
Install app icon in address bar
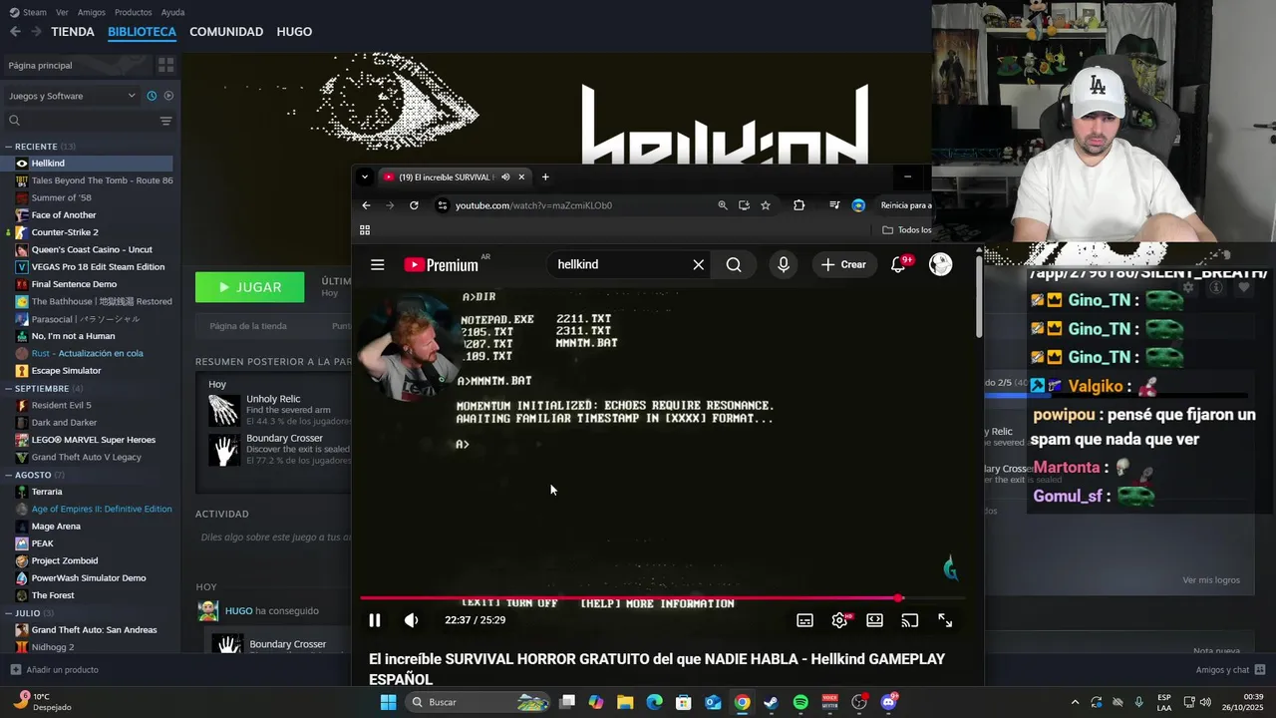[744, 205]
